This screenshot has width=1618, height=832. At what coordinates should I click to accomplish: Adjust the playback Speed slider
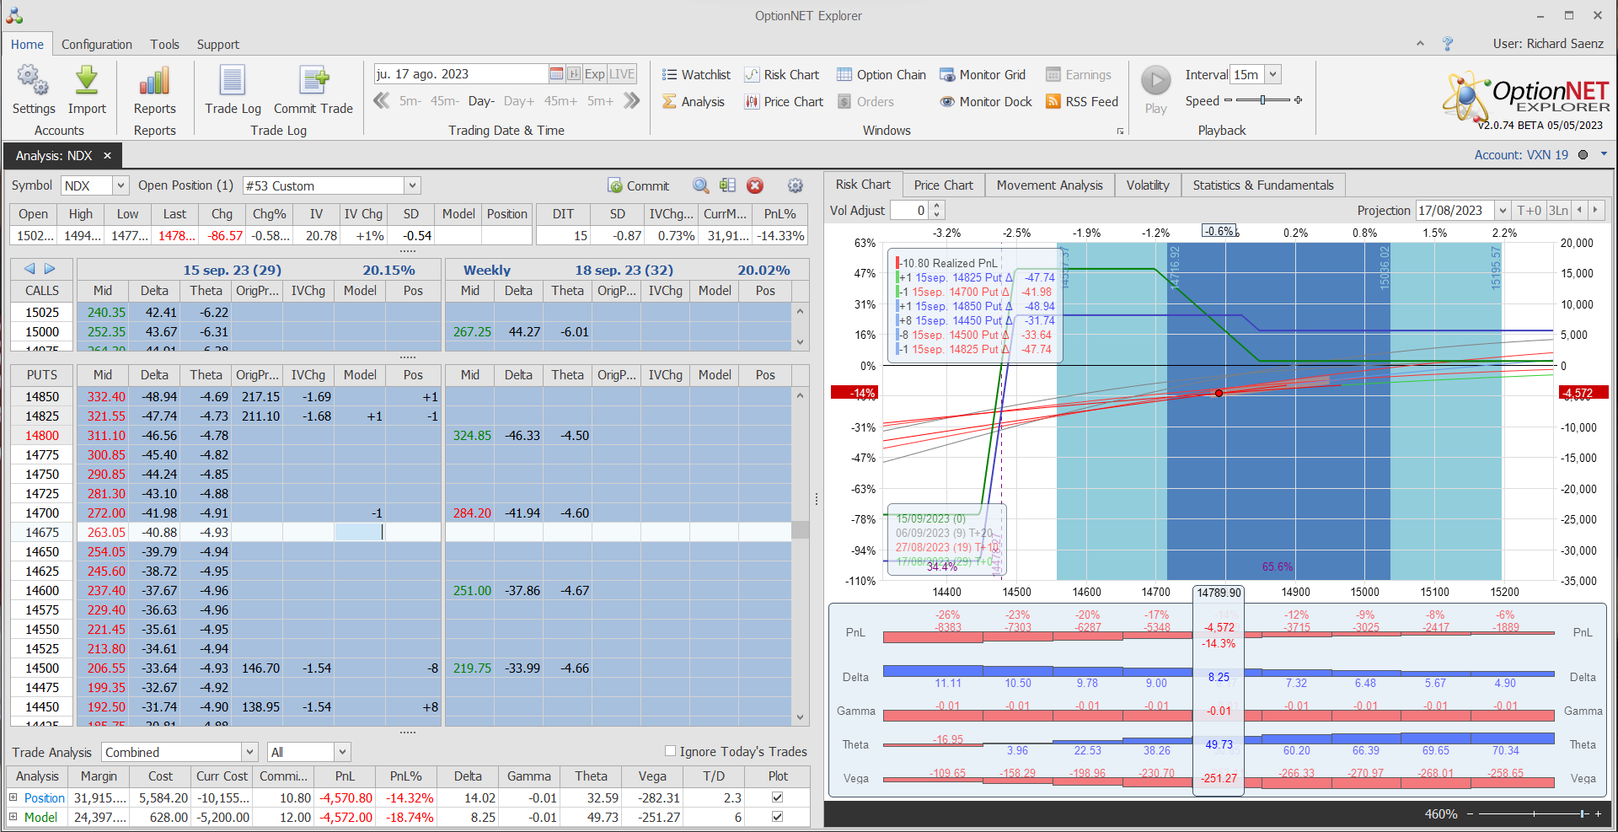1262,100
